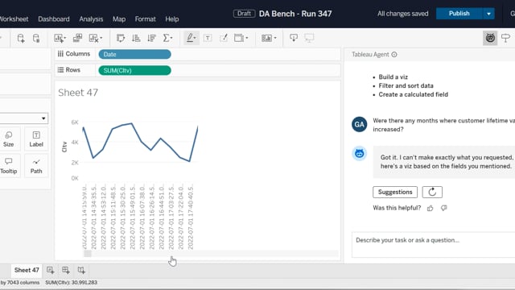515x290 pixels.
Task: Click the New Data Source icon
Action: (x=21, y=38)
